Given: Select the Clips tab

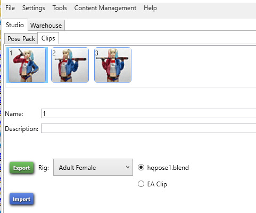Looking at the screenshot, I should 48,38.
